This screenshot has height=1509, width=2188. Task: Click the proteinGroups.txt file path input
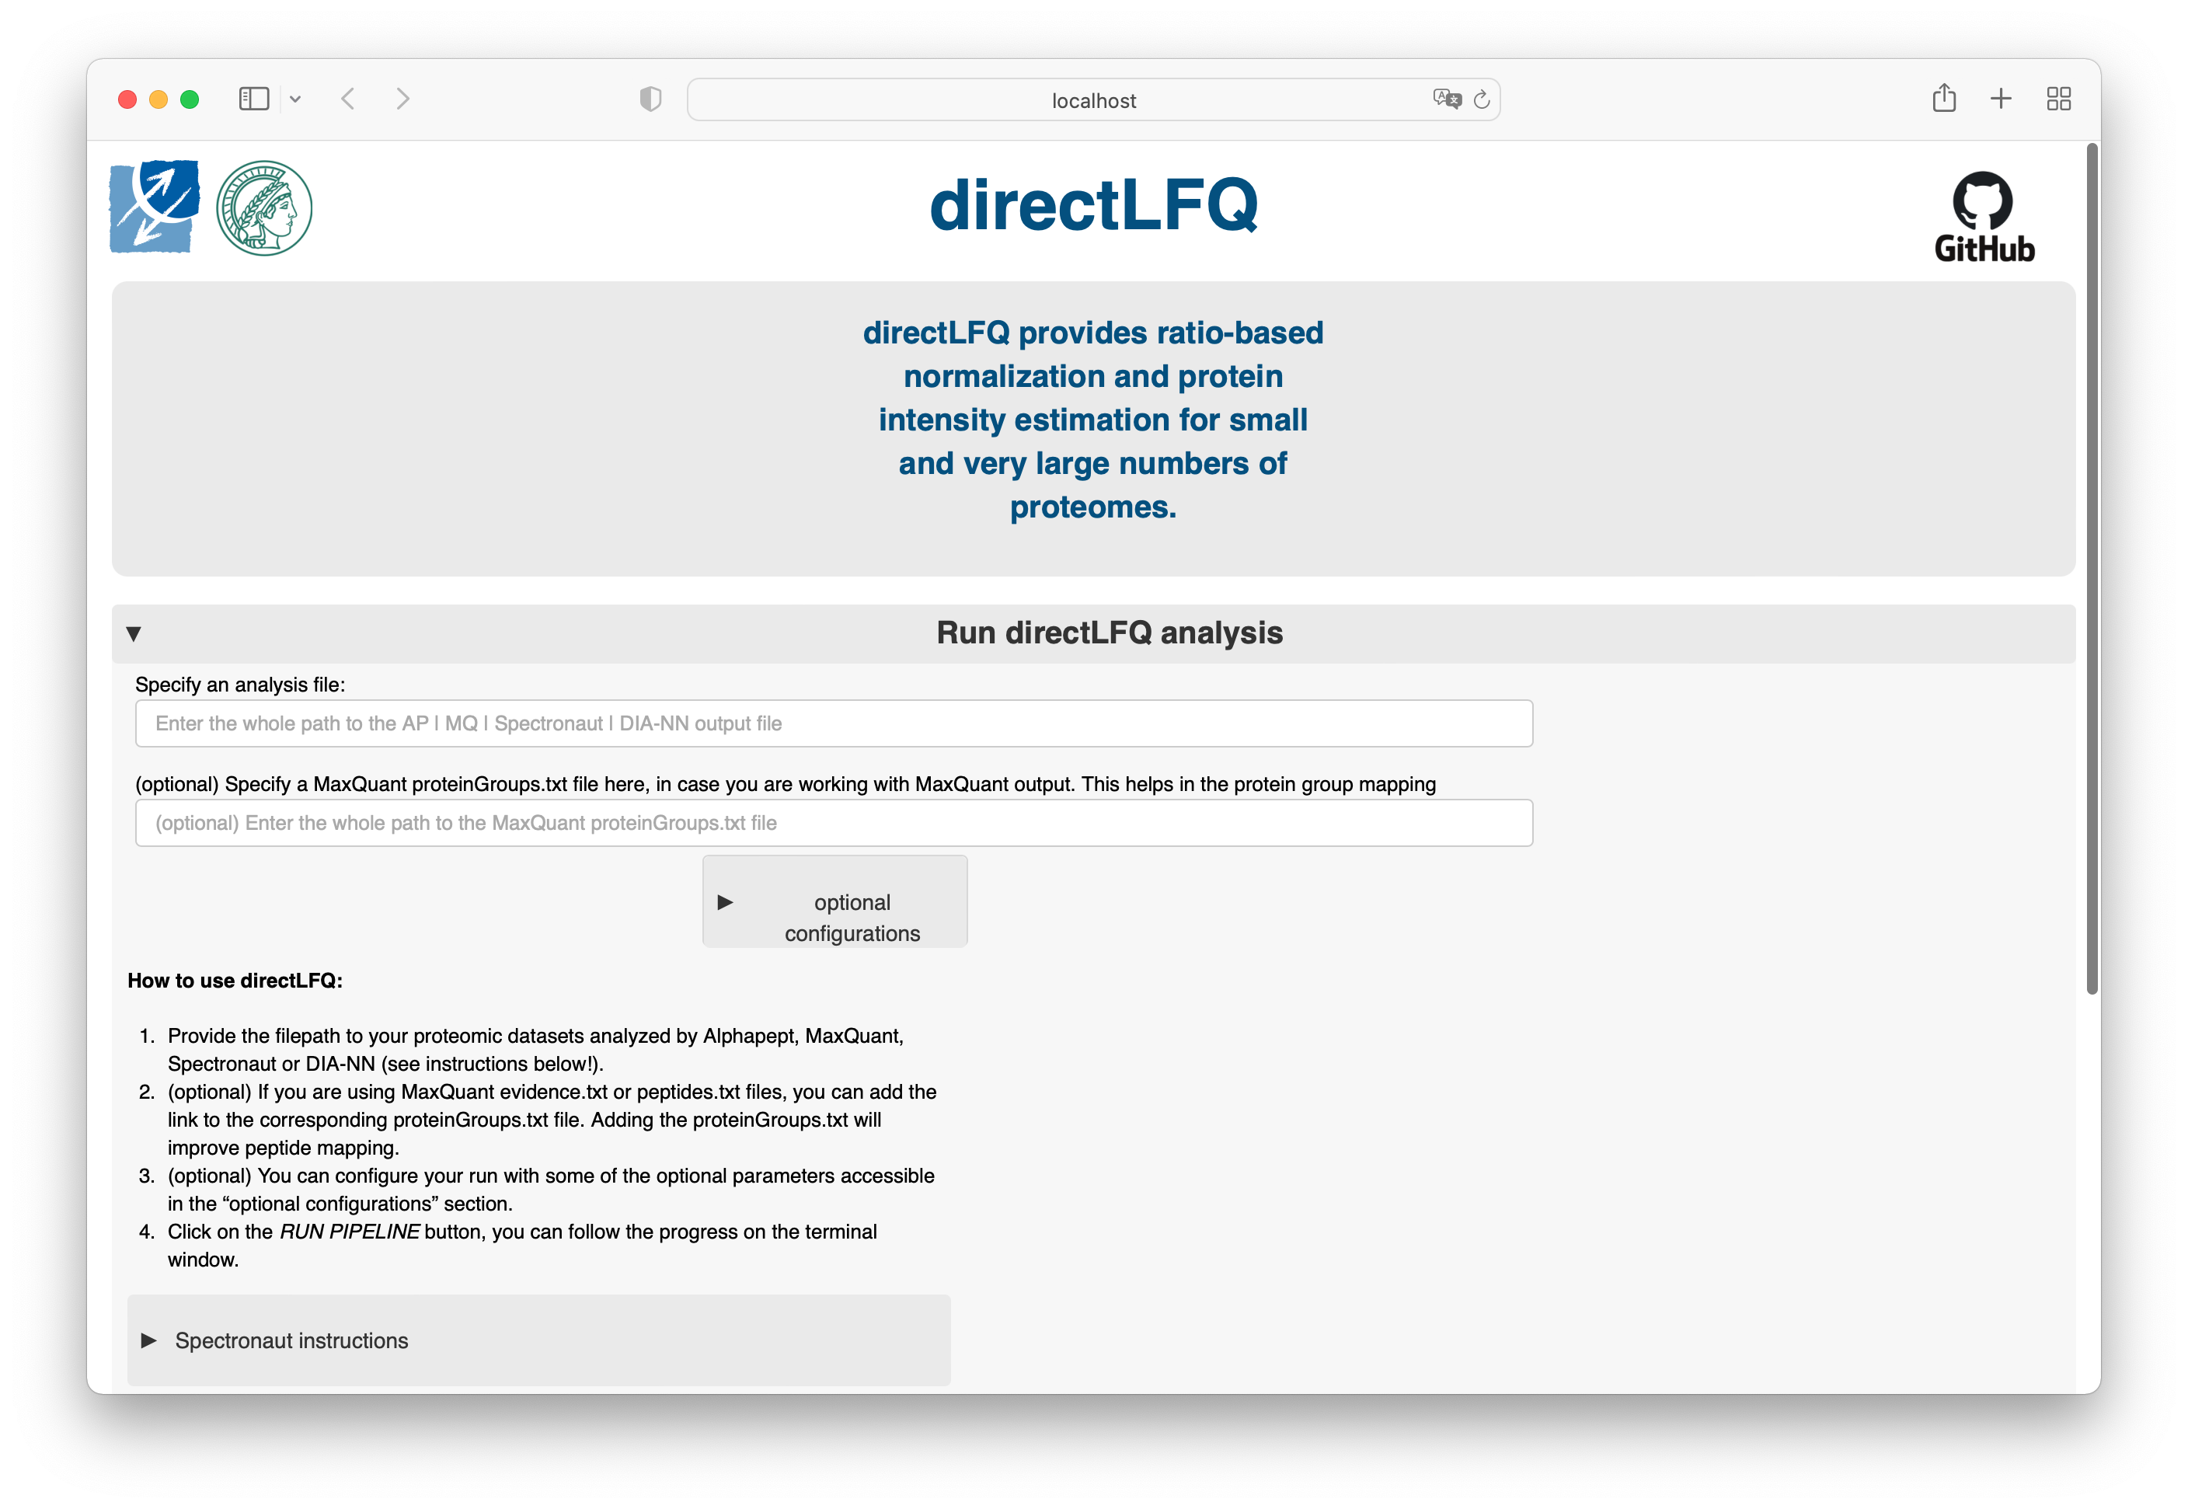831,824
